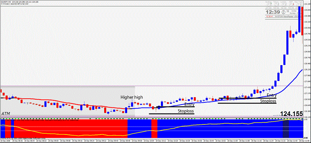Click the dark blue block in indicator panel
The height and width of the screenshot is (143, 311).
[286, 129]
